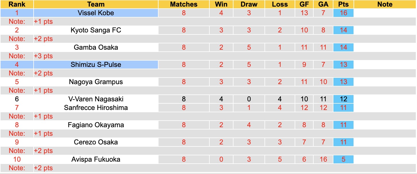Screen dimensions: 417x174
Task: Click the Team column header
Action: tap(96, 4)
